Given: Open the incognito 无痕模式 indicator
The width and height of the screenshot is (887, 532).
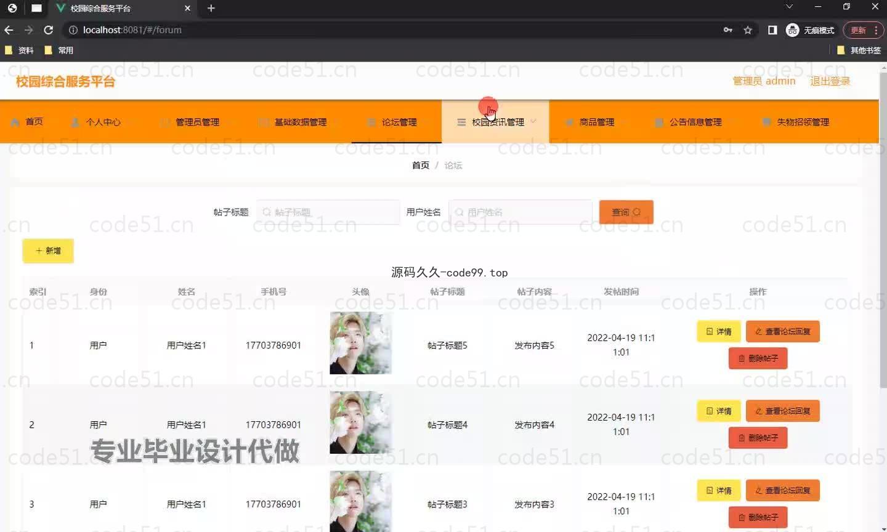Looking at the screenshot, I should (811, 30).
